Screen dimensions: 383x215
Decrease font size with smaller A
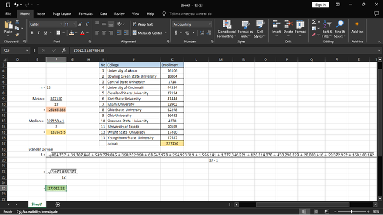[x=87, y=24]
